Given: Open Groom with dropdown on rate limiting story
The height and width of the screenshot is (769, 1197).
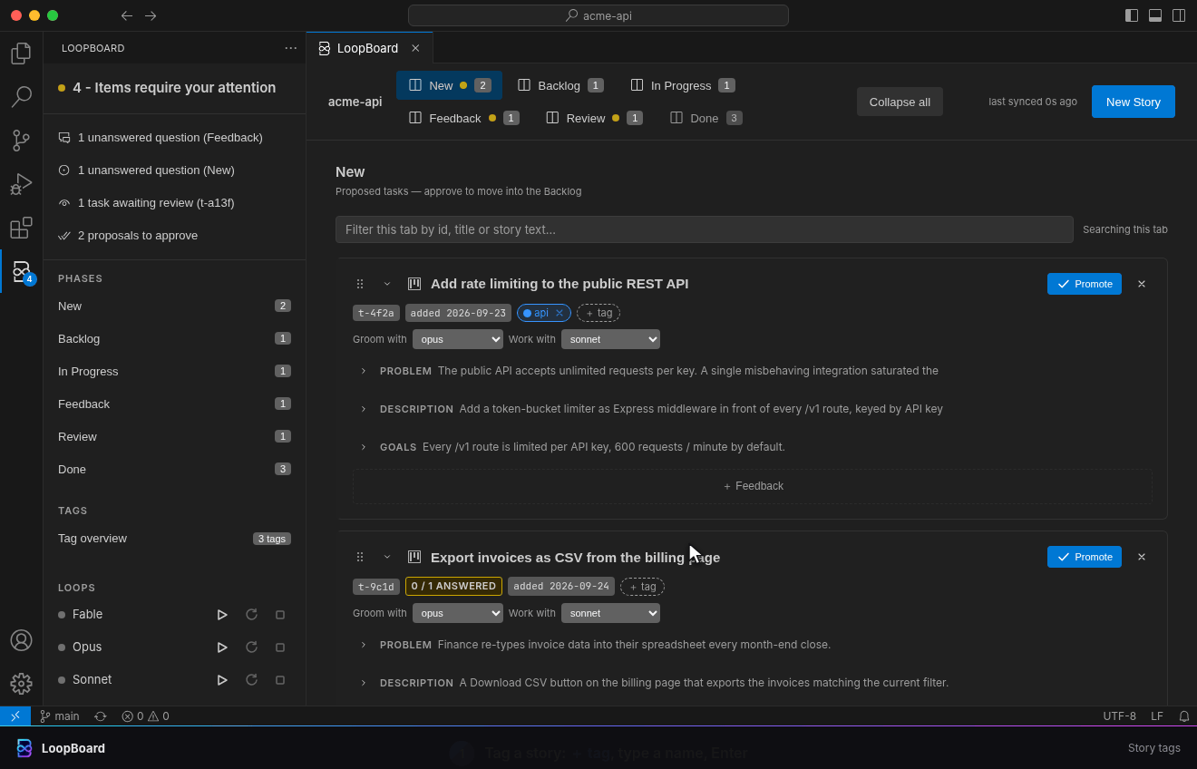Looking at the screenshot, I should (x=458, y=339).
